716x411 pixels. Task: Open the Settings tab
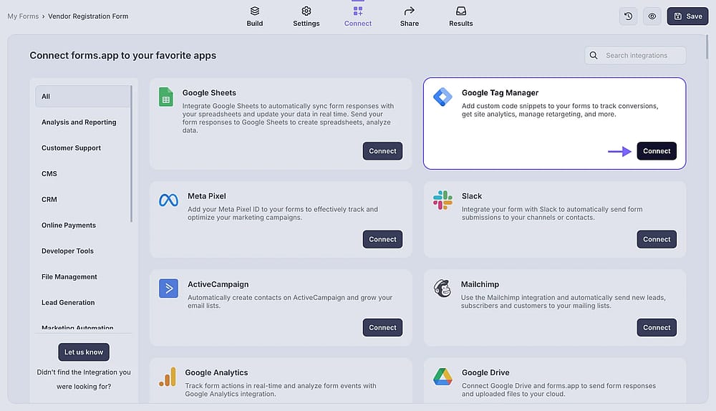pos(306,17)
